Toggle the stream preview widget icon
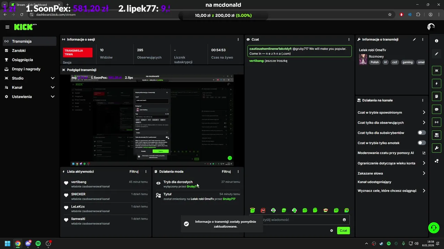Viewport: 444px width, 249px height. [x=436, y=71]
